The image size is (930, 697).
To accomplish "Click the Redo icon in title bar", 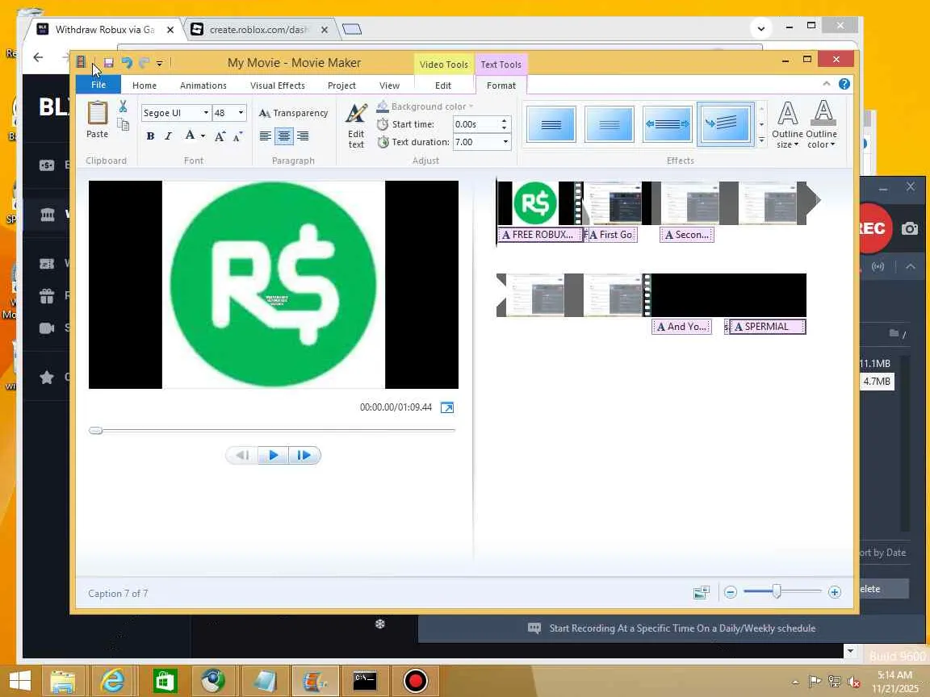I will (144, 62).
